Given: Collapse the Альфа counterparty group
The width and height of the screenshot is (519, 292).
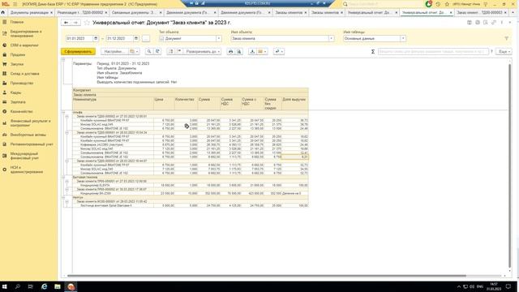Looking at the screenshot, I should 63,113.
